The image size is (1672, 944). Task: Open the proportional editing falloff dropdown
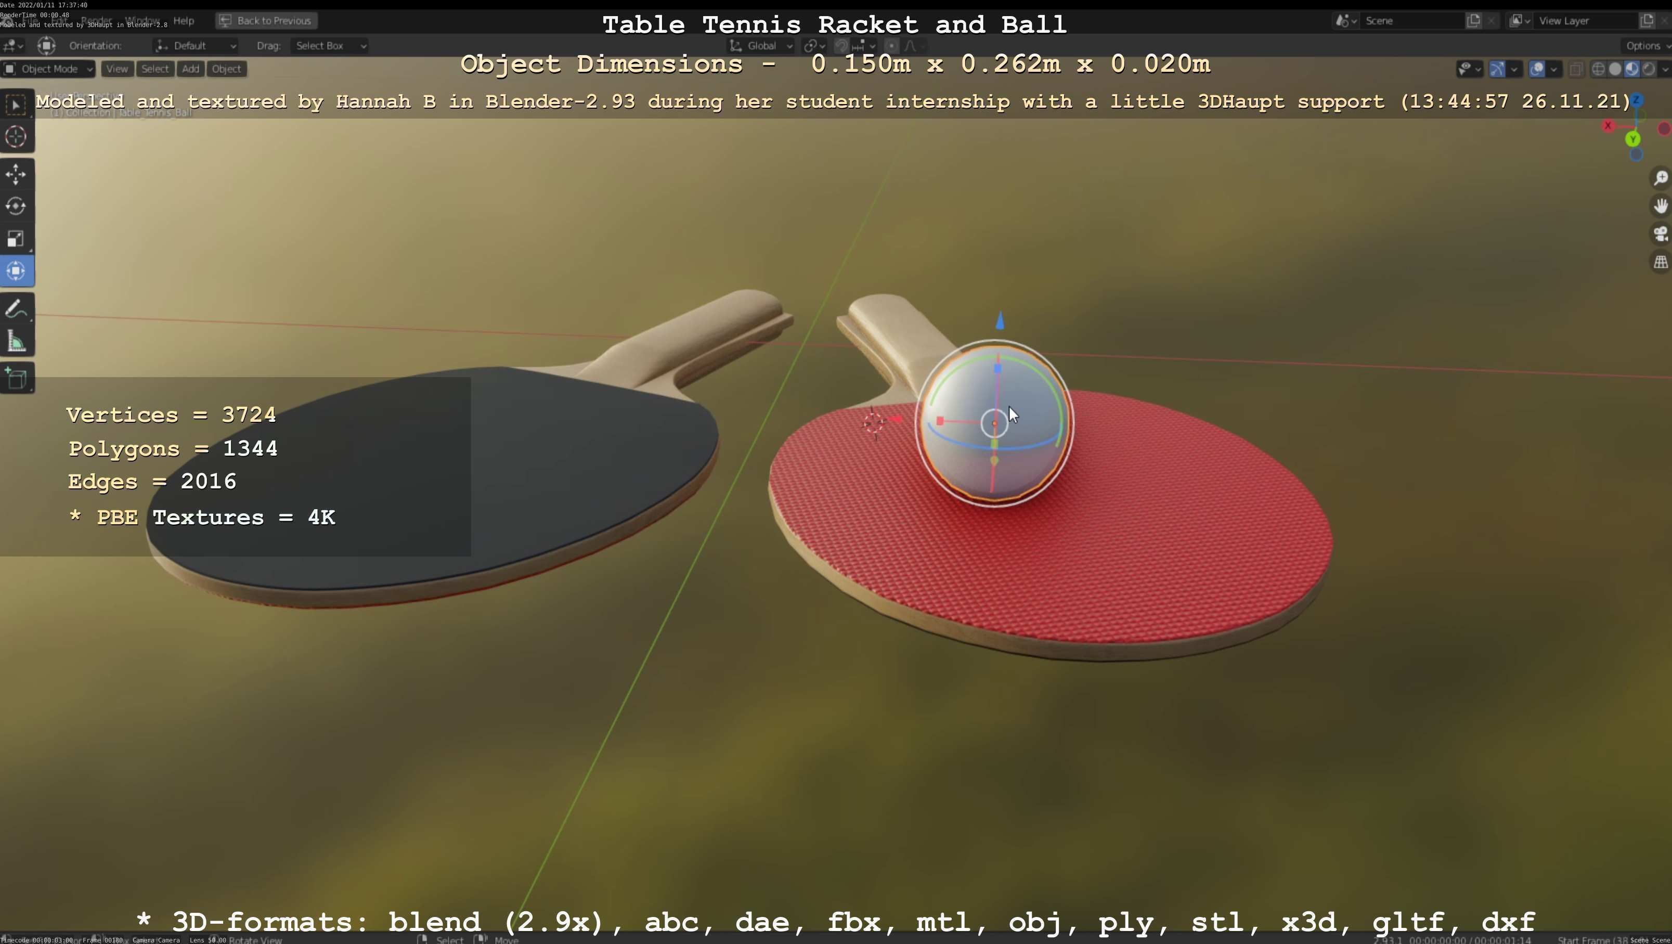pyautogui.click(x=914, y=45)
